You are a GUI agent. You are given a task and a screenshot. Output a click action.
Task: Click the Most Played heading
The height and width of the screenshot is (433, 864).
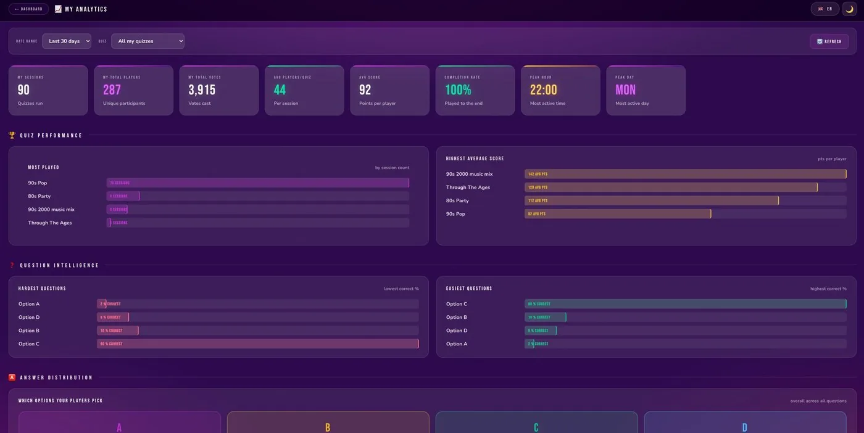44,167
